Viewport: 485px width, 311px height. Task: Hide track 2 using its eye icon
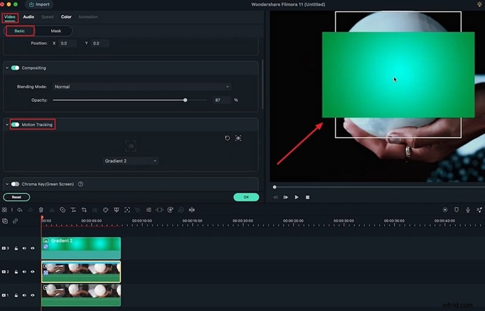pos(33,272)
